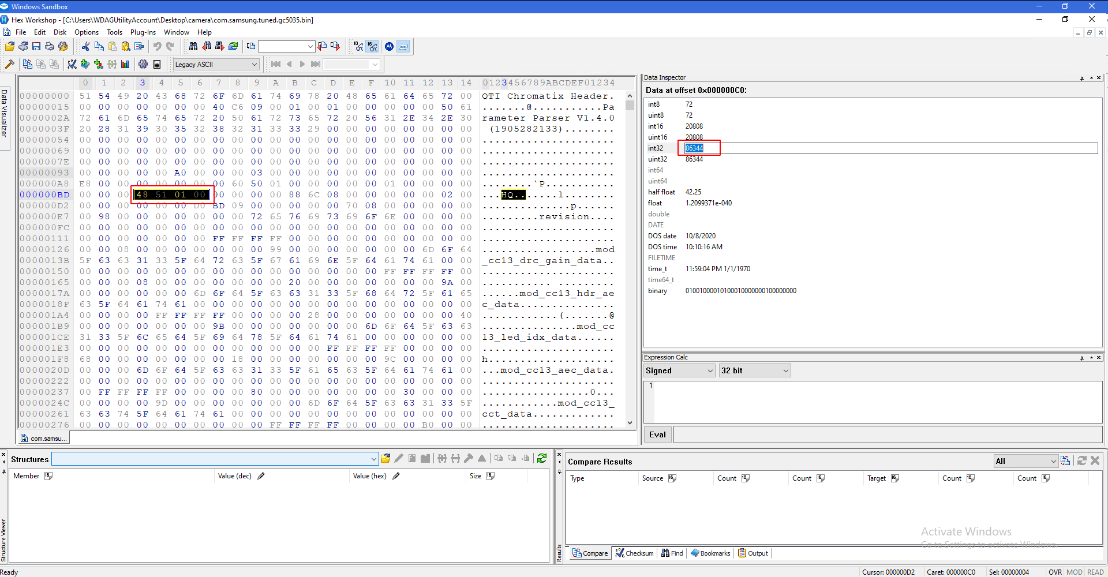This screenshot has width=1108, height=577.
Task: Toggle Value (hex) edit pencil icon
Action: pyautogui.click(x=396, y=476)
